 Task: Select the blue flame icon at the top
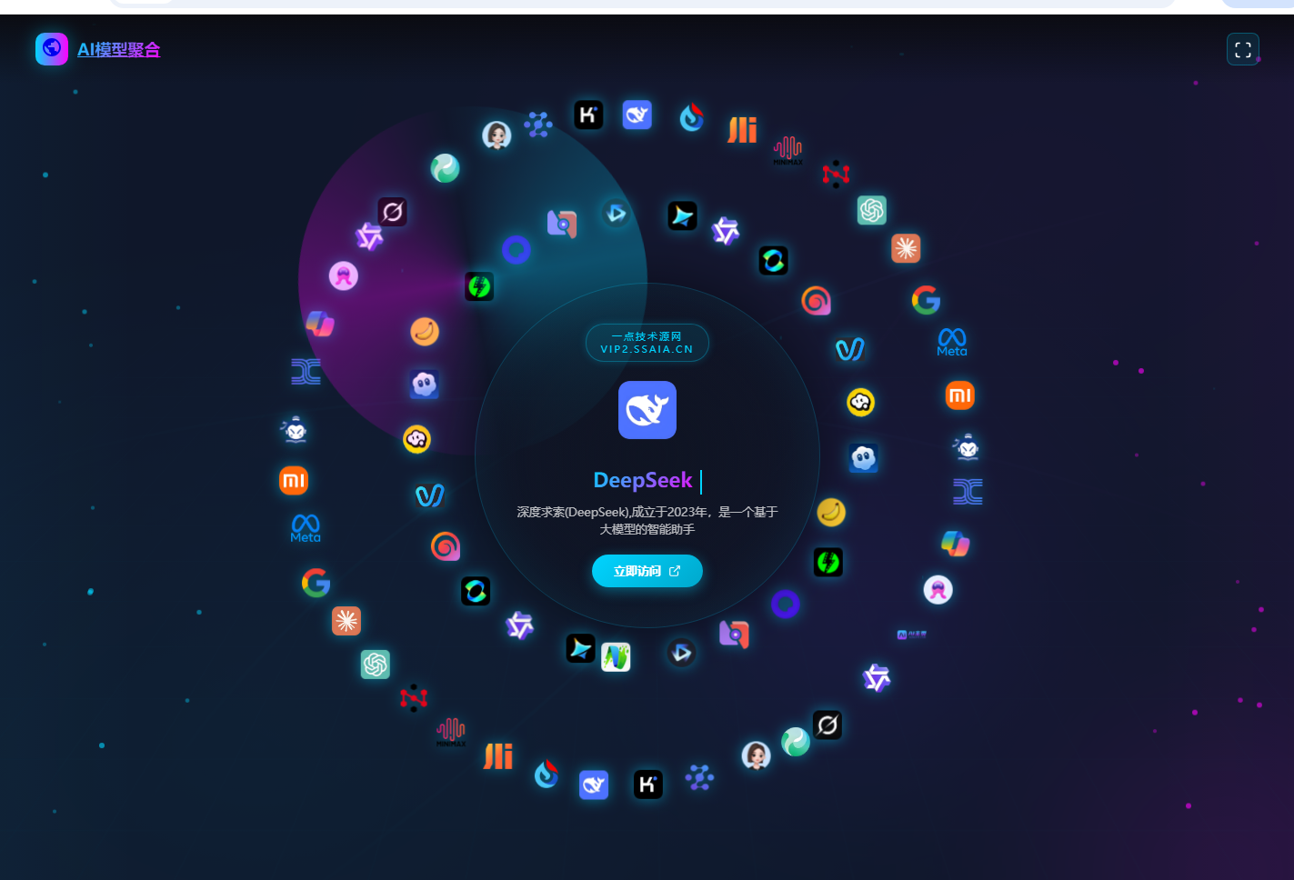pyautogui.click(x=692, y=117)
